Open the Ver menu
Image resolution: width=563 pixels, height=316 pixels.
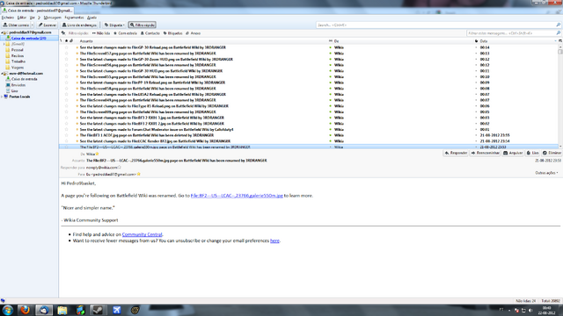[33, 18]
